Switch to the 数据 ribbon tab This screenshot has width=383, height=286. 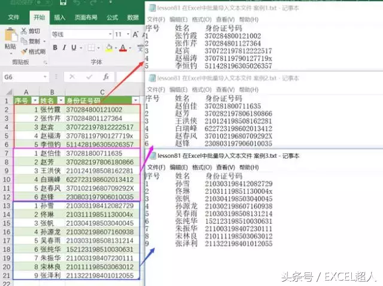(133, 17)
